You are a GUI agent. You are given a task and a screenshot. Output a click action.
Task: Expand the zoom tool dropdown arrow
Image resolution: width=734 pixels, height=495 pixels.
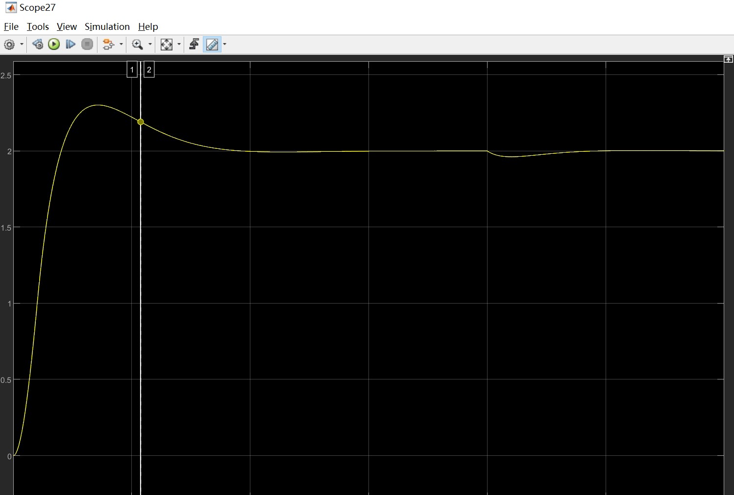(150, 45)
